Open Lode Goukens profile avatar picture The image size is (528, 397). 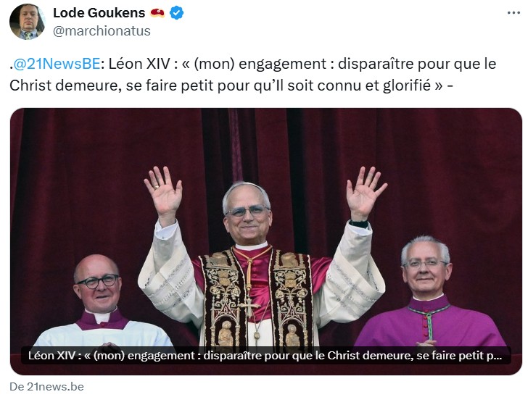click(28, 22)
